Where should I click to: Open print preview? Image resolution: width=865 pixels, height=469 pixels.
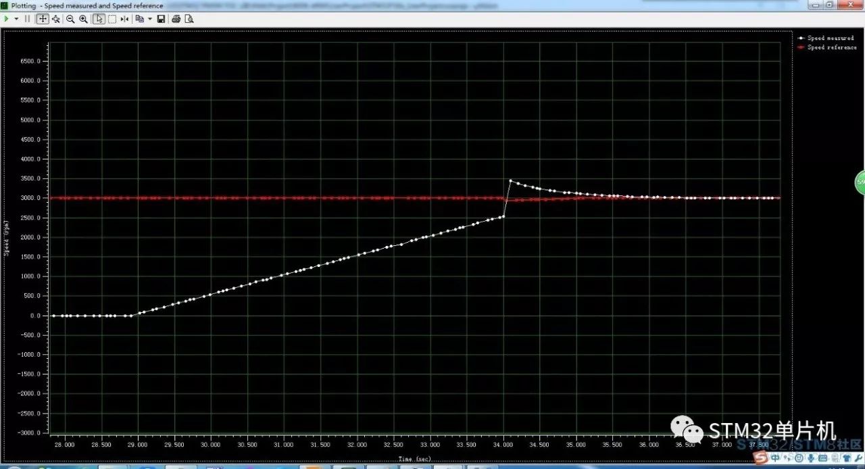tap(189, 19)
